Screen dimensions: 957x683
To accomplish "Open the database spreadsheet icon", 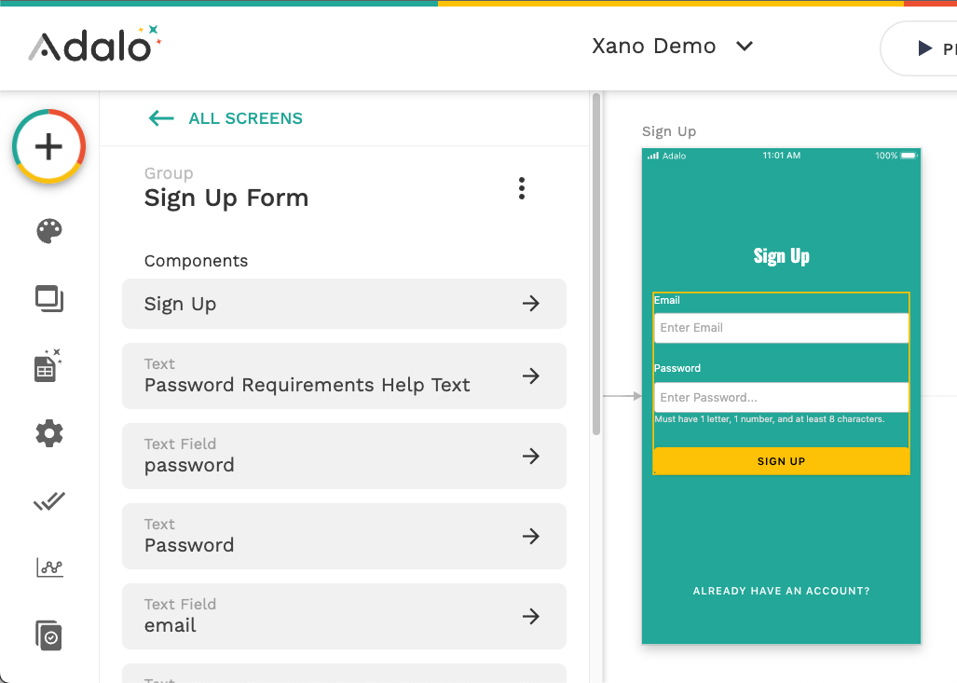I will [x=48, y=365].
